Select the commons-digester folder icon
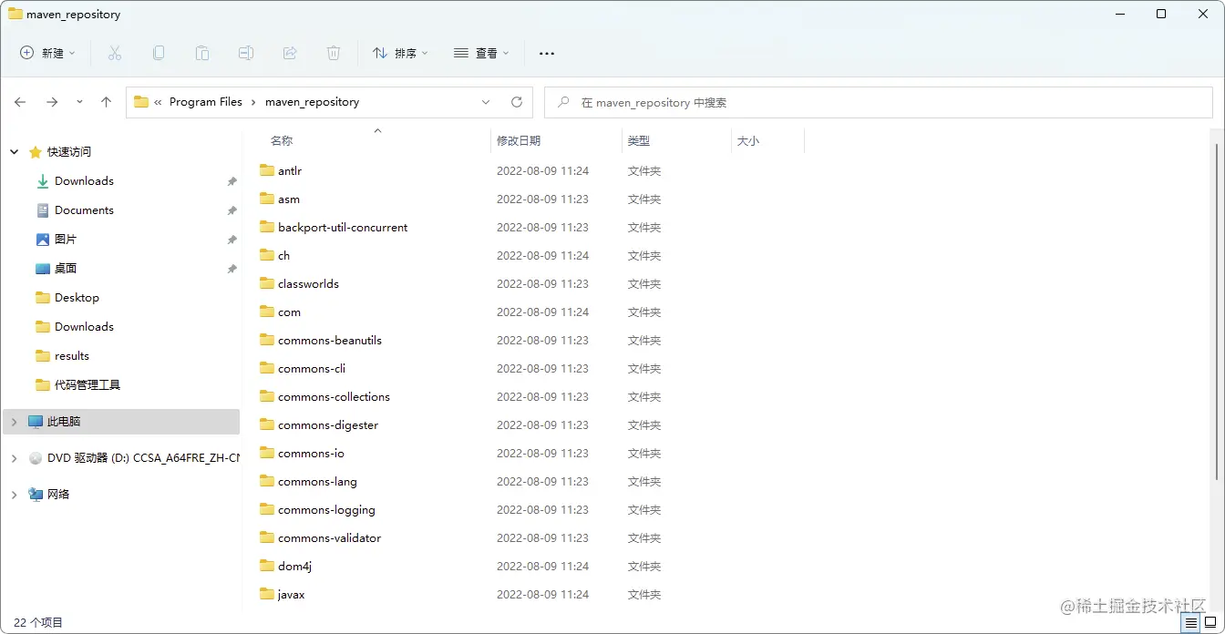The image size is (1225, 634). [x=267, y=424]
